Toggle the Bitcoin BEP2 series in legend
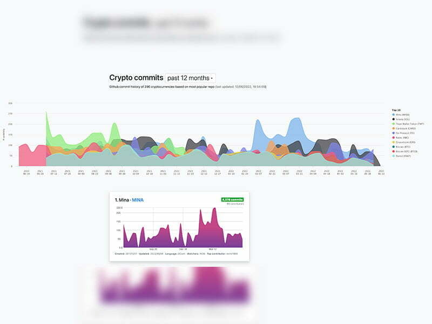This screenshot has height=324, width=432. pos(404,152)
